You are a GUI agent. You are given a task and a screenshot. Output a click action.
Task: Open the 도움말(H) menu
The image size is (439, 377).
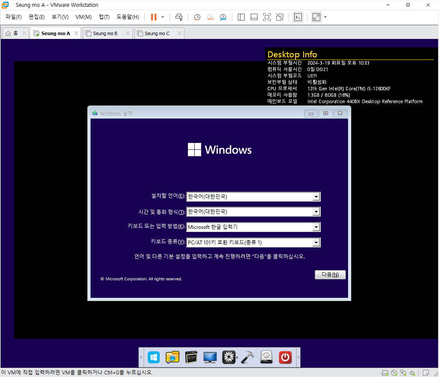[x=128, y=17]
